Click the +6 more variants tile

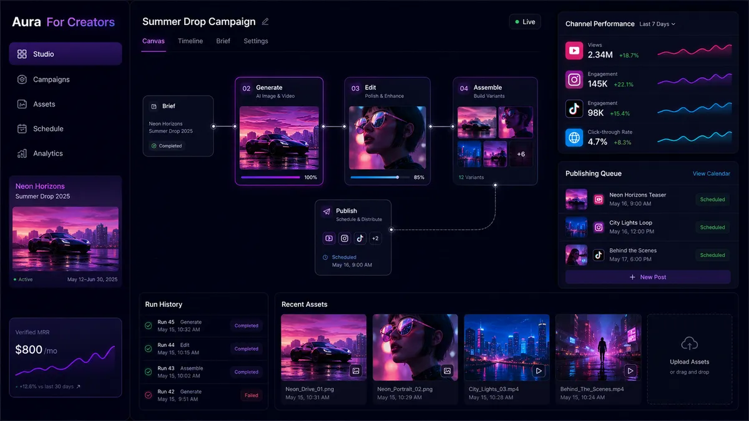point(521,154)
